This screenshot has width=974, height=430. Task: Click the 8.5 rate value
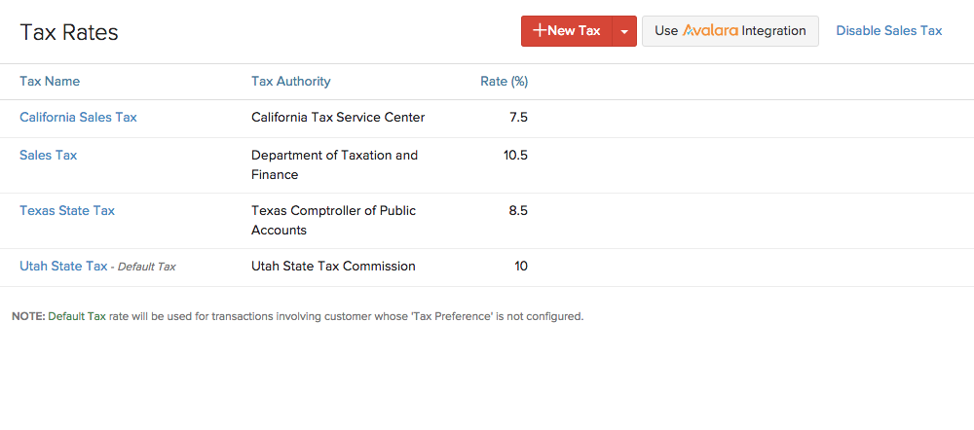518,210
